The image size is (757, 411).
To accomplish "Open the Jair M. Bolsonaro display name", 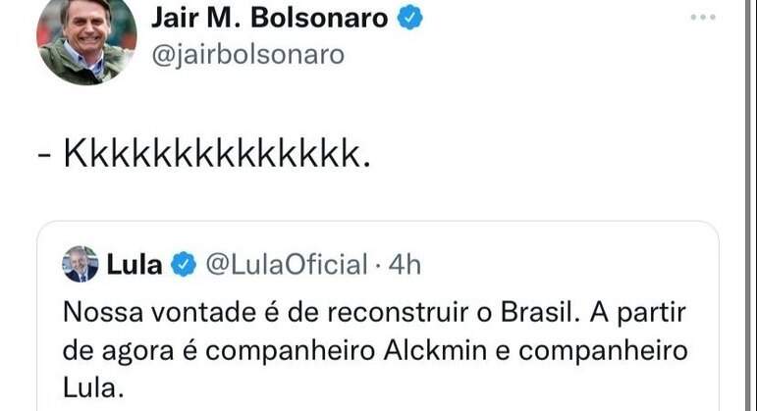I will (270, 19).
